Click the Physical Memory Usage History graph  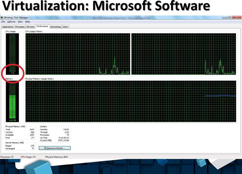tap(131, 101)
